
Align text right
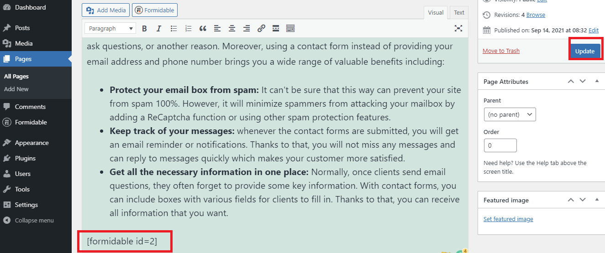pos(247,28)
